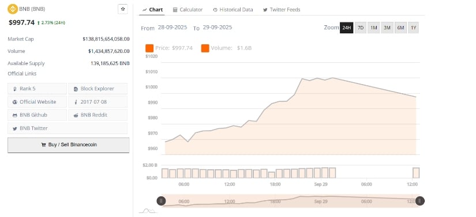
Task: Set zoom range to 1Y
Action: pos(413,28)
